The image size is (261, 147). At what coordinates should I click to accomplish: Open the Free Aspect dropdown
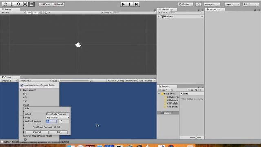[x=35, y=81]
